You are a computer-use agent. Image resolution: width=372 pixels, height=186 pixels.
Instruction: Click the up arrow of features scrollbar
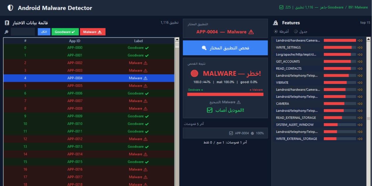[368, 39]
